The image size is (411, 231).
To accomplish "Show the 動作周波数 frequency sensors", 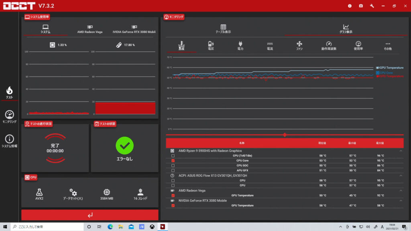I will click(329, 46).
